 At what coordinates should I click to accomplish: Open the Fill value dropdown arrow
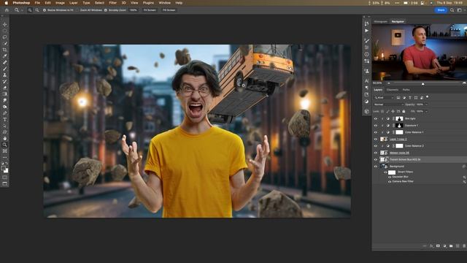[426, 111]
